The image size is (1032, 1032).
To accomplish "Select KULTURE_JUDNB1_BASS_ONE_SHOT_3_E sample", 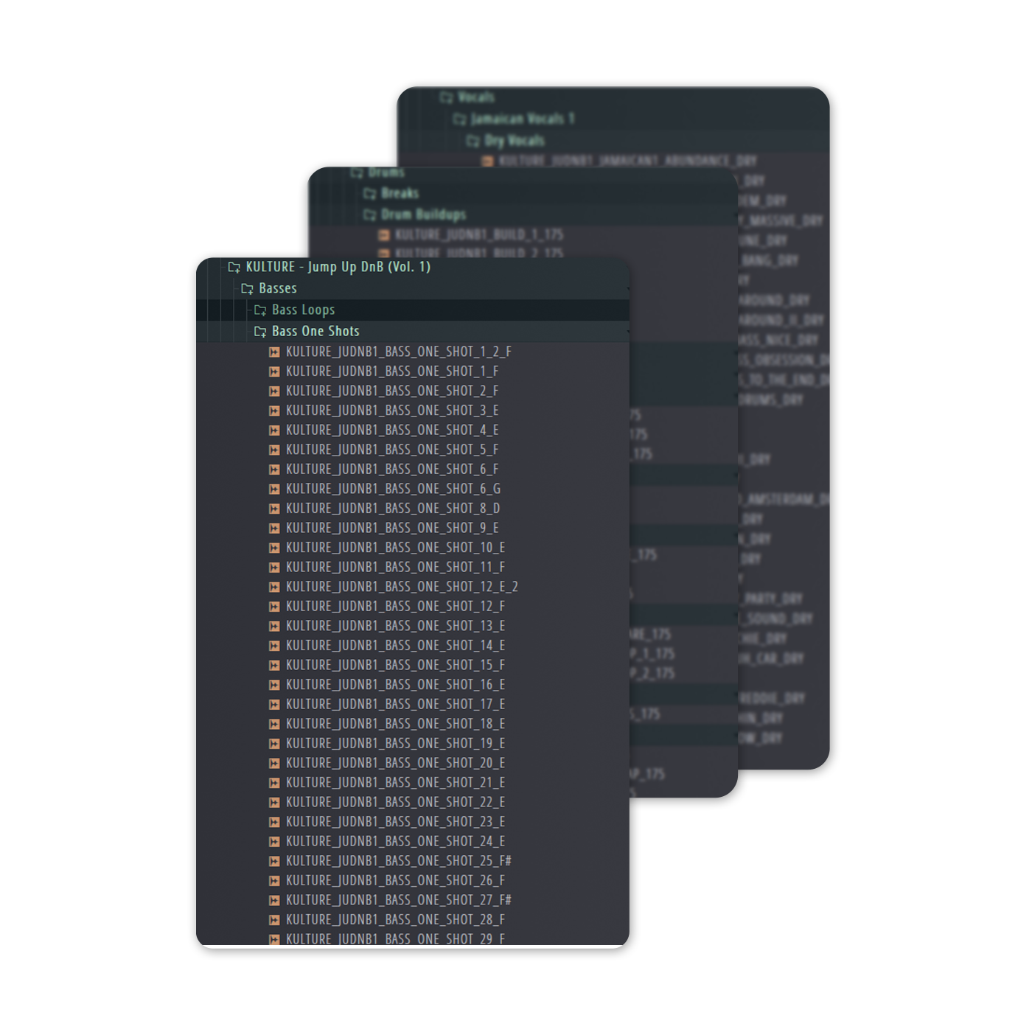I will (x=392, y=411).
